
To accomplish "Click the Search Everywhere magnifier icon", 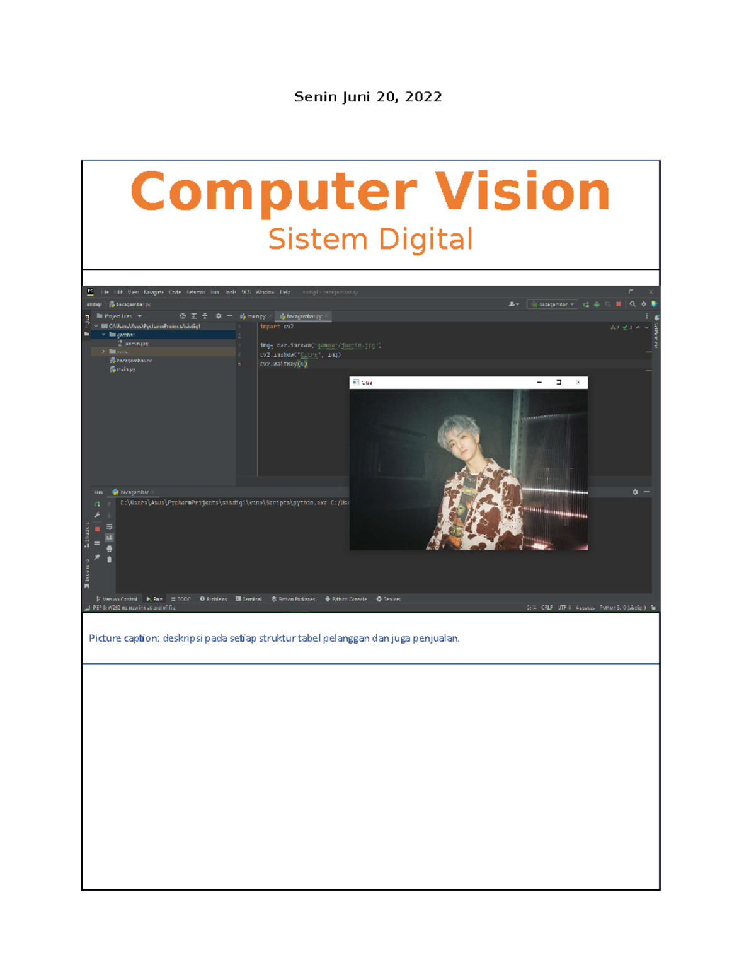I will coord(631,303).
